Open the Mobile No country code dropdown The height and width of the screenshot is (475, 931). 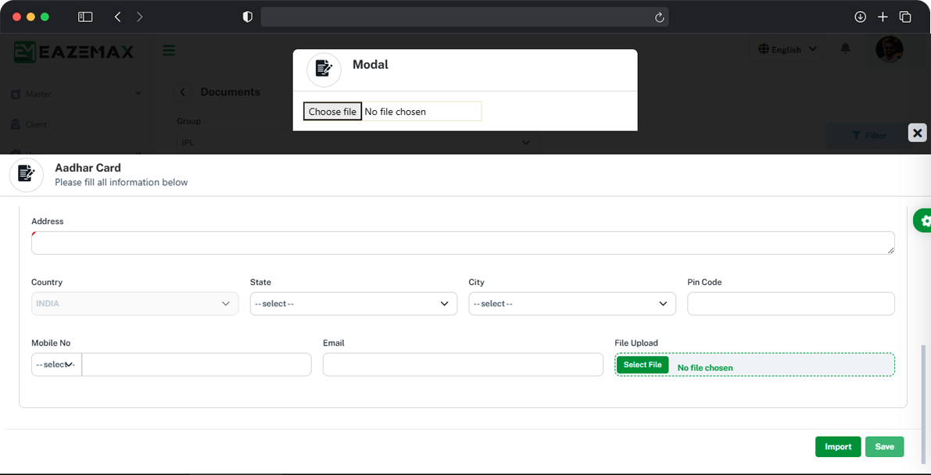[x=56, y=365]
